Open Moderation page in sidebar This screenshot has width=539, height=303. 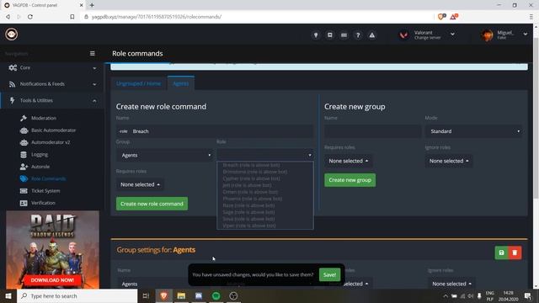point(44,118)
